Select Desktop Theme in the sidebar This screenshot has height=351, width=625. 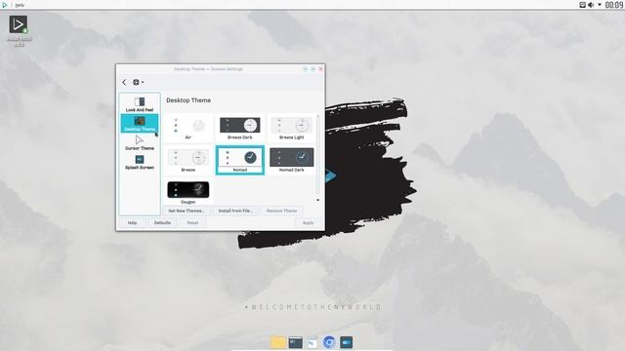(140, 124)
